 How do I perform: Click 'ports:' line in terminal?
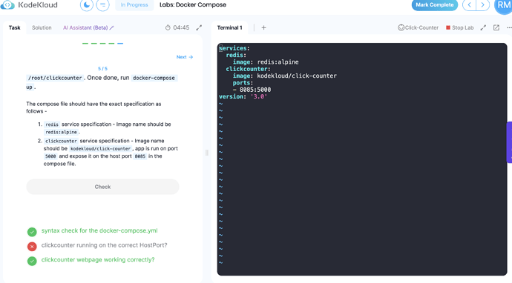tap(243, 83)
